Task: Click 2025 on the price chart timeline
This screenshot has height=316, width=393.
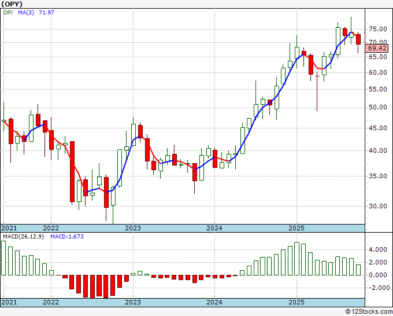Action: [x=296, y=228]
